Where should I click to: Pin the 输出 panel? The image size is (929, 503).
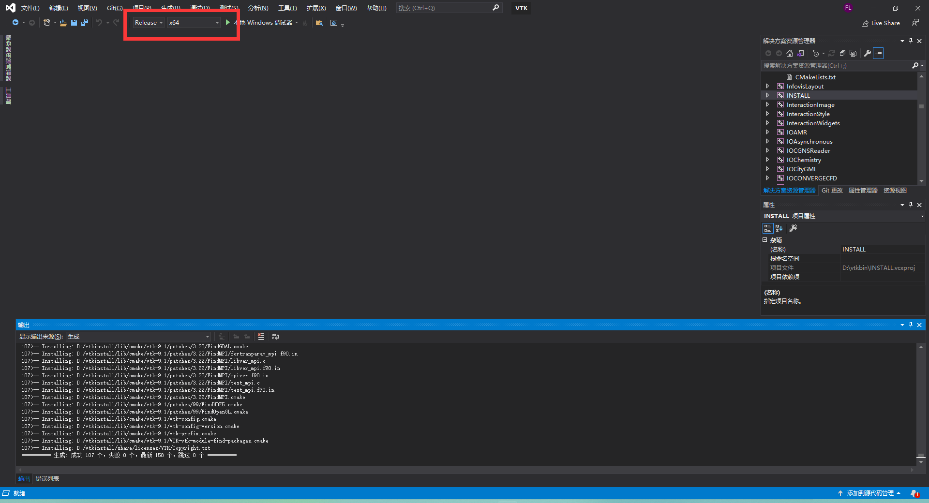pyautogui.click(x=911, y=325)
